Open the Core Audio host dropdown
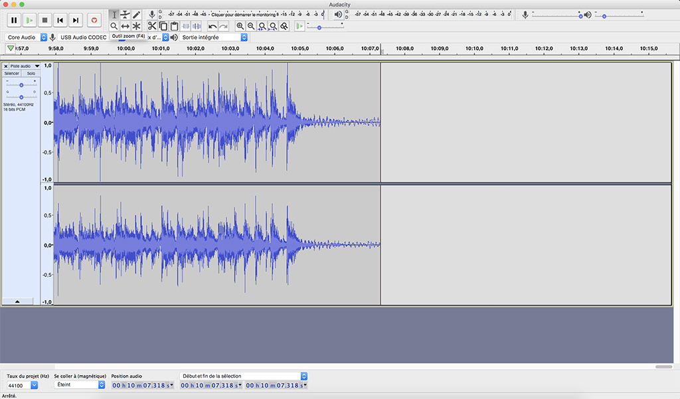680x399 pixels. pos(26,37)
